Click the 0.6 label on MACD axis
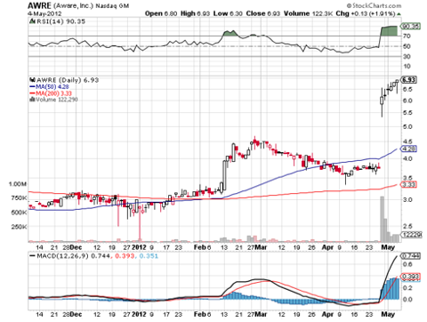 tap(407, 264)
